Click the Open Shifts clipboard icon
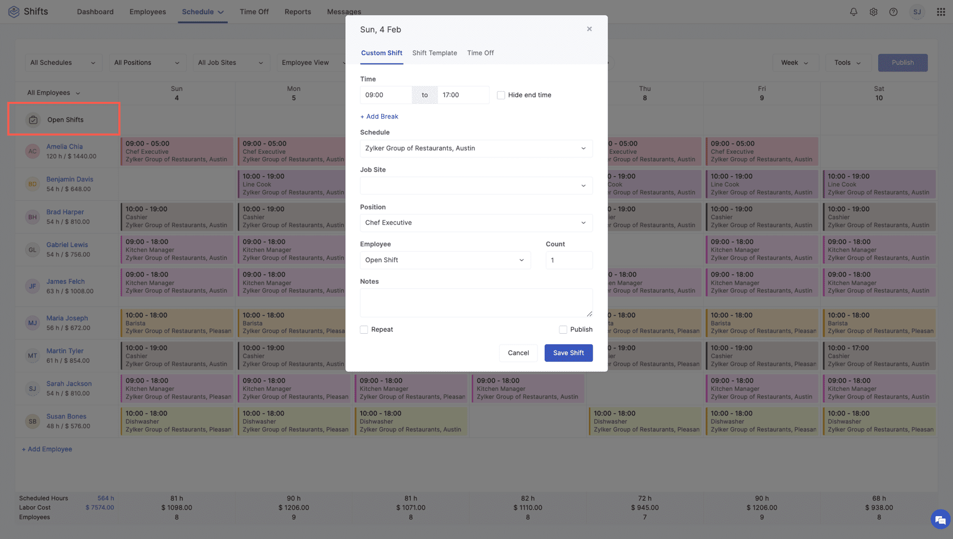The width and height of the screenshot is (953, 539). tap(33, 120)
